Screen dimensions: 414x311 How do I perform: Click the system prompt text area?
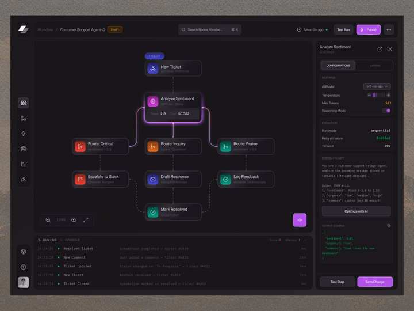(x=356, y=183)
